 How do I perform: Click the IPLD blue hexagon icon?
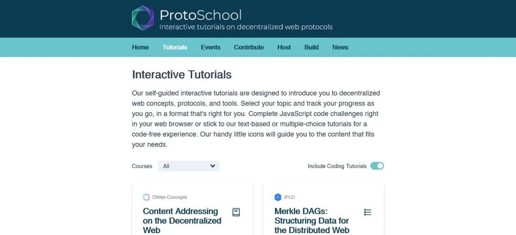point(278,197)
